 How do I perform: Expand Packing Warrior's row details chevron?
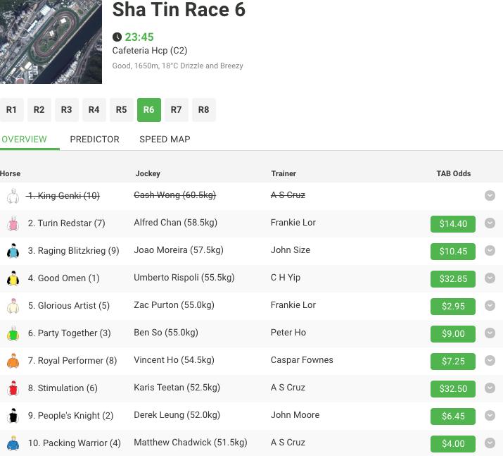pyautogui.click(x=490, y=443)
